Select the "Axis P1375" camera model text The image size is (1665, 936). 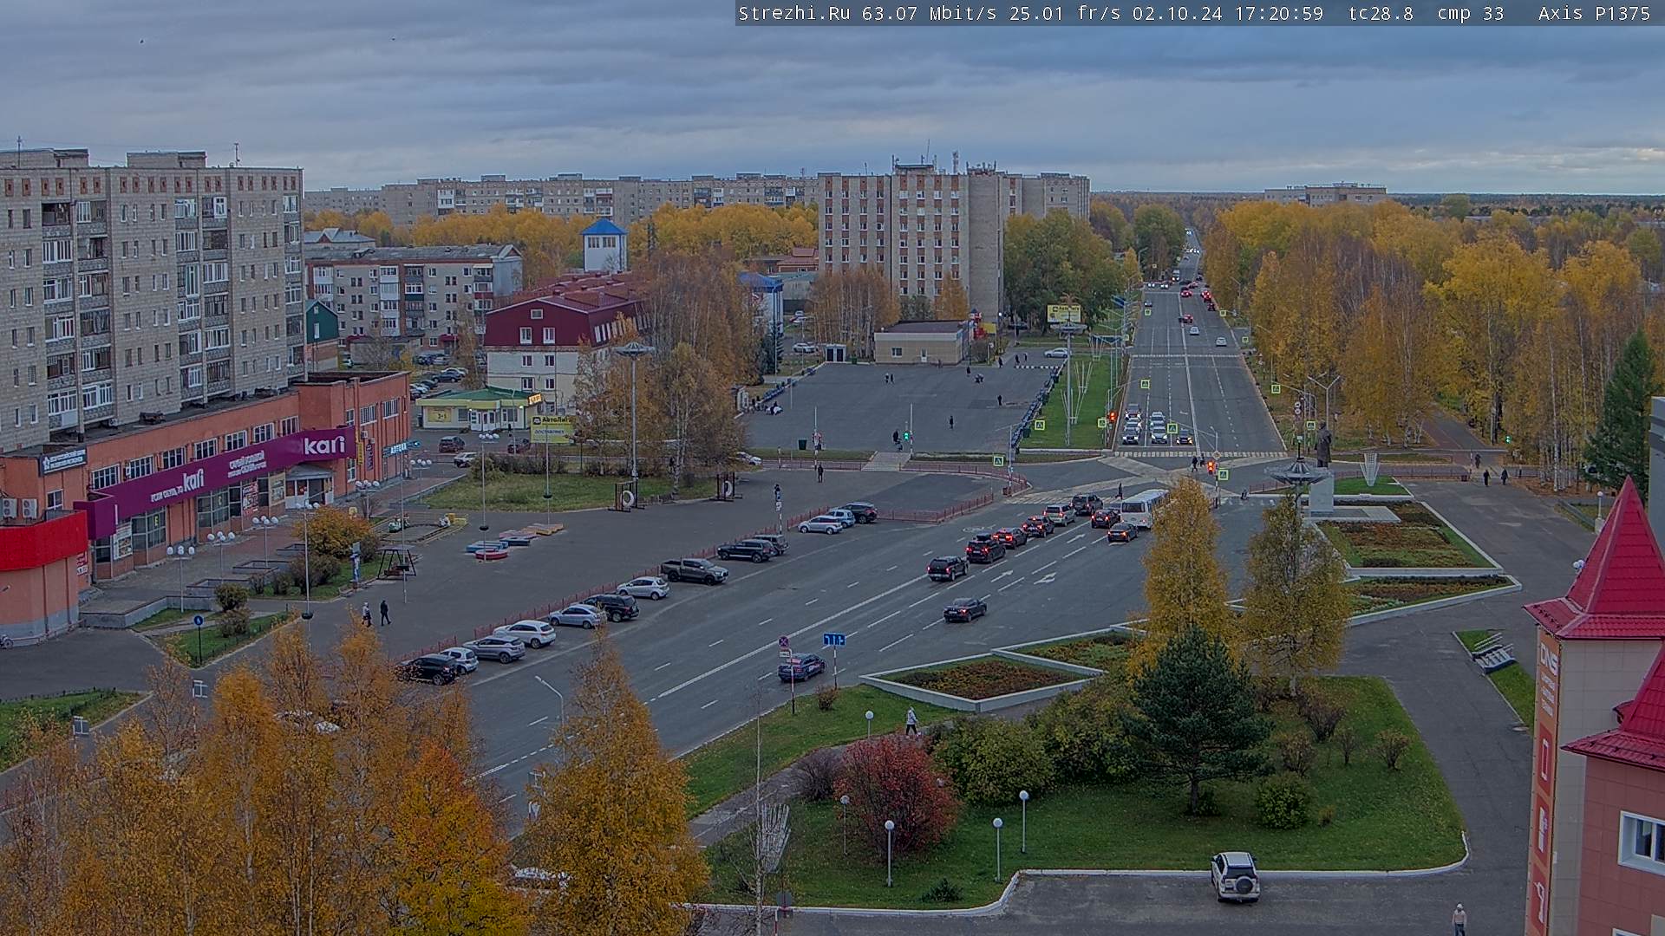click(1594, 13)
